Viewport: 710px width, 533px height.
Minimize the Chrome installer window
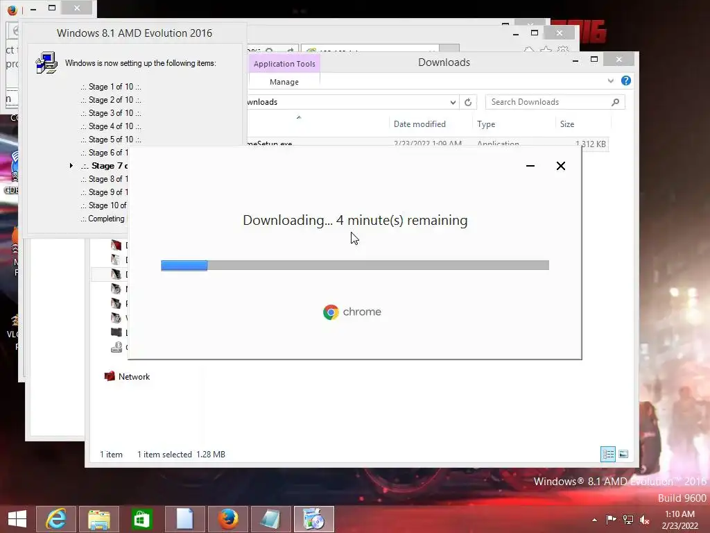pos(530,166)
